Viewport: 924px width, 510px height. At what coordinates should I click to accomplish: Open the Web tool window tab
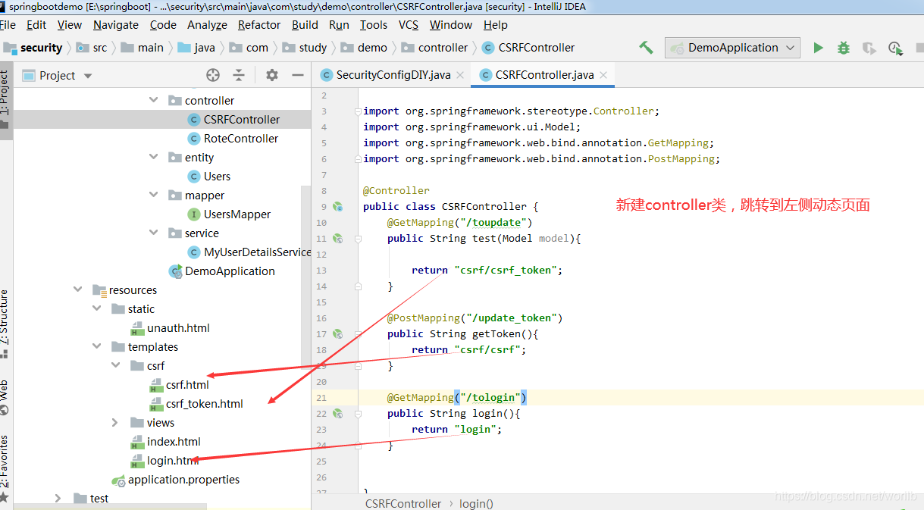coord(5,397)
